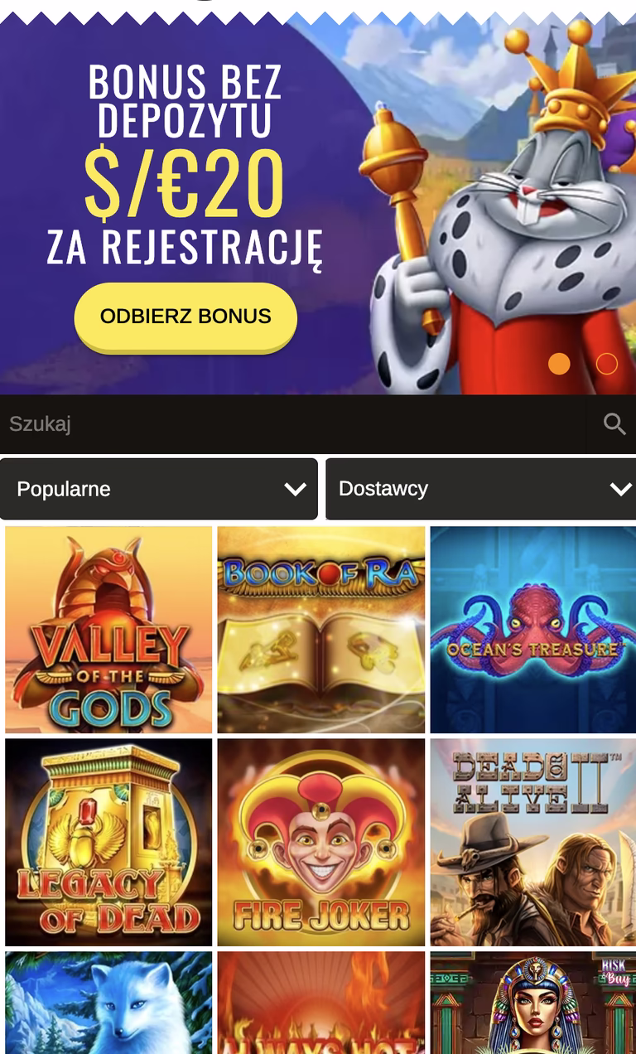The image size is (636, 1054).
Task: Switch to the second banner slide dot
Action: 607,364
